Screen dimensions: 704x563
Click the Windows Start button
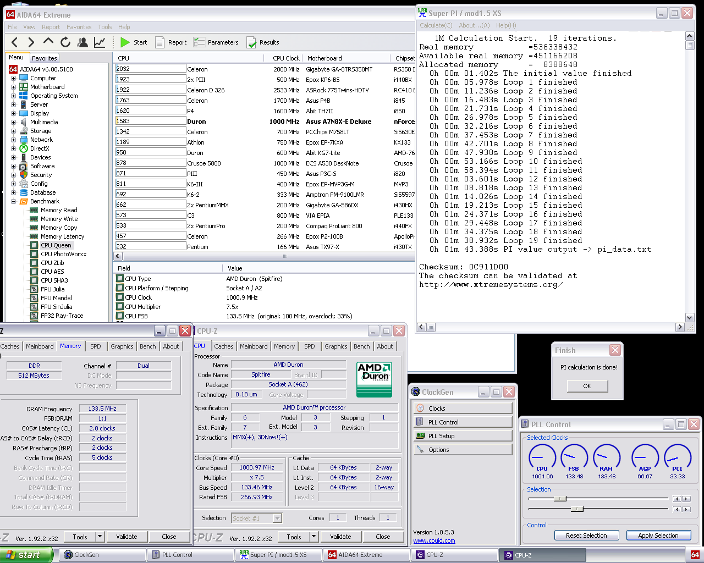pyautogui.click(x=26, y=555)
